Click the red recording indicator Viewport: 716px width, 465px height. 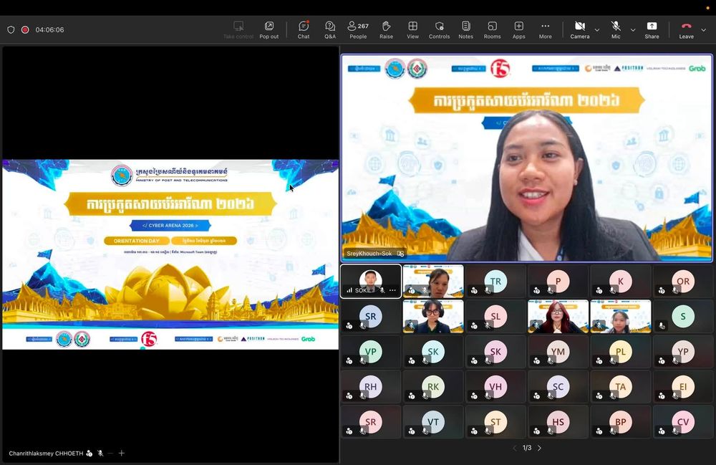[25, 29]
